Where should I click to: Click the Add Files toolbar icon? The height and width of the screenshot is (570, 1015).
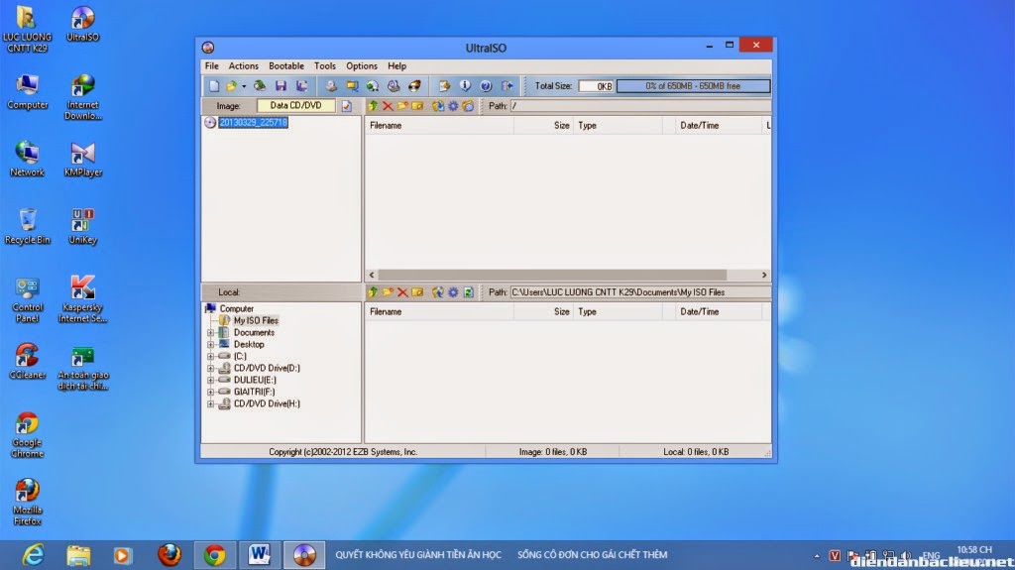coord(444,85)
